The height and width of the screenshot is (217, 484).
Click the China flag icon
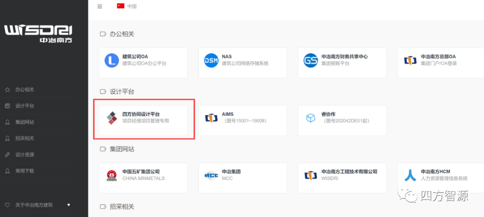tap(121, 6)
